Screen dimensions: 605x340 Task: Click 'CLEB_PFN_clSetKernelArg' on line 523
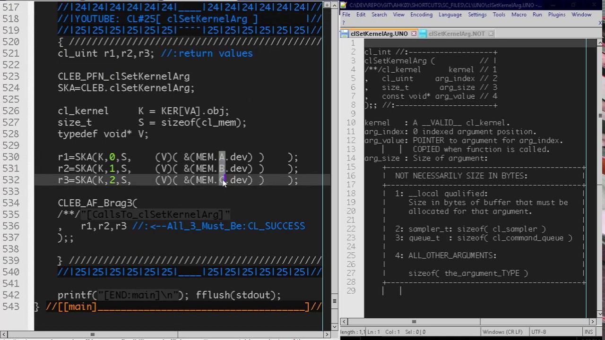coord(124,76)
